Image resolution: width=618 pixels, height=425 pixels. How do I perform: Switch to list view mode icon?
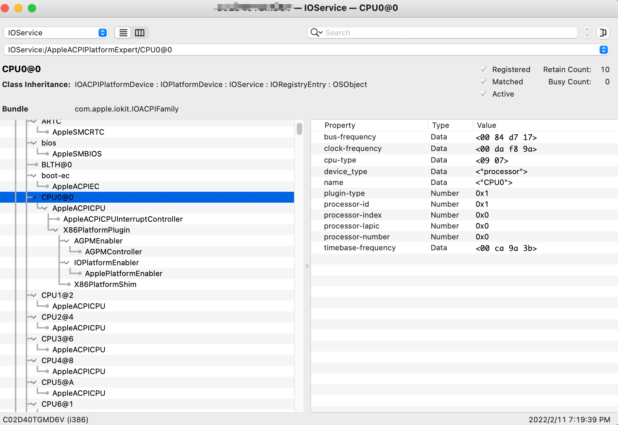coord(123,33)
